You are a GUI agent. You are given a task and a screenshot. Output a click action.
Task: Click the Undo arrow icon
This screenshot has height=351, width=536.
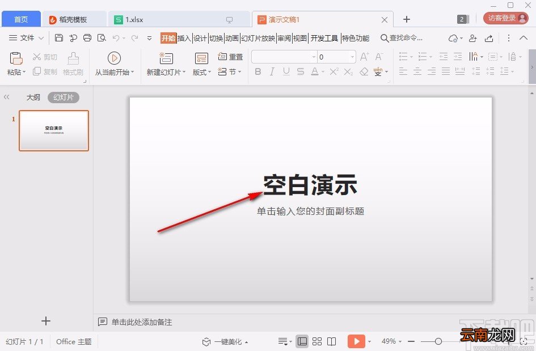(116, 38)
